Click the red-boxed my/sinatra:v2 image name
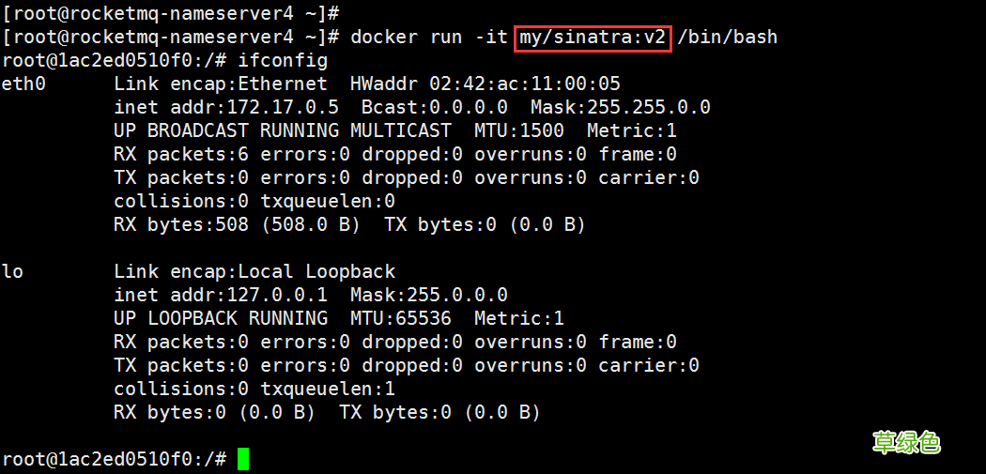 [593, 38]
